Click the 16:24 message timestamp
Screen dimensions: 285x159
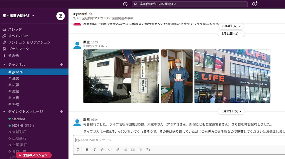[x=95, y=42]
